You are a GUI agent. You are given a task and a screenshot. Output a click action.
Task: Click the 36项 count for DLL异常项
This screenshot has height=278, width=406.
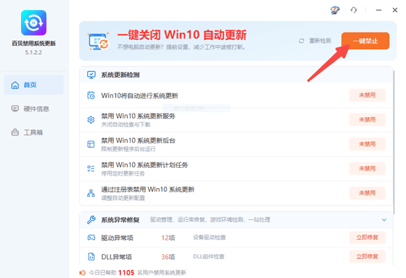pos(168,257)
